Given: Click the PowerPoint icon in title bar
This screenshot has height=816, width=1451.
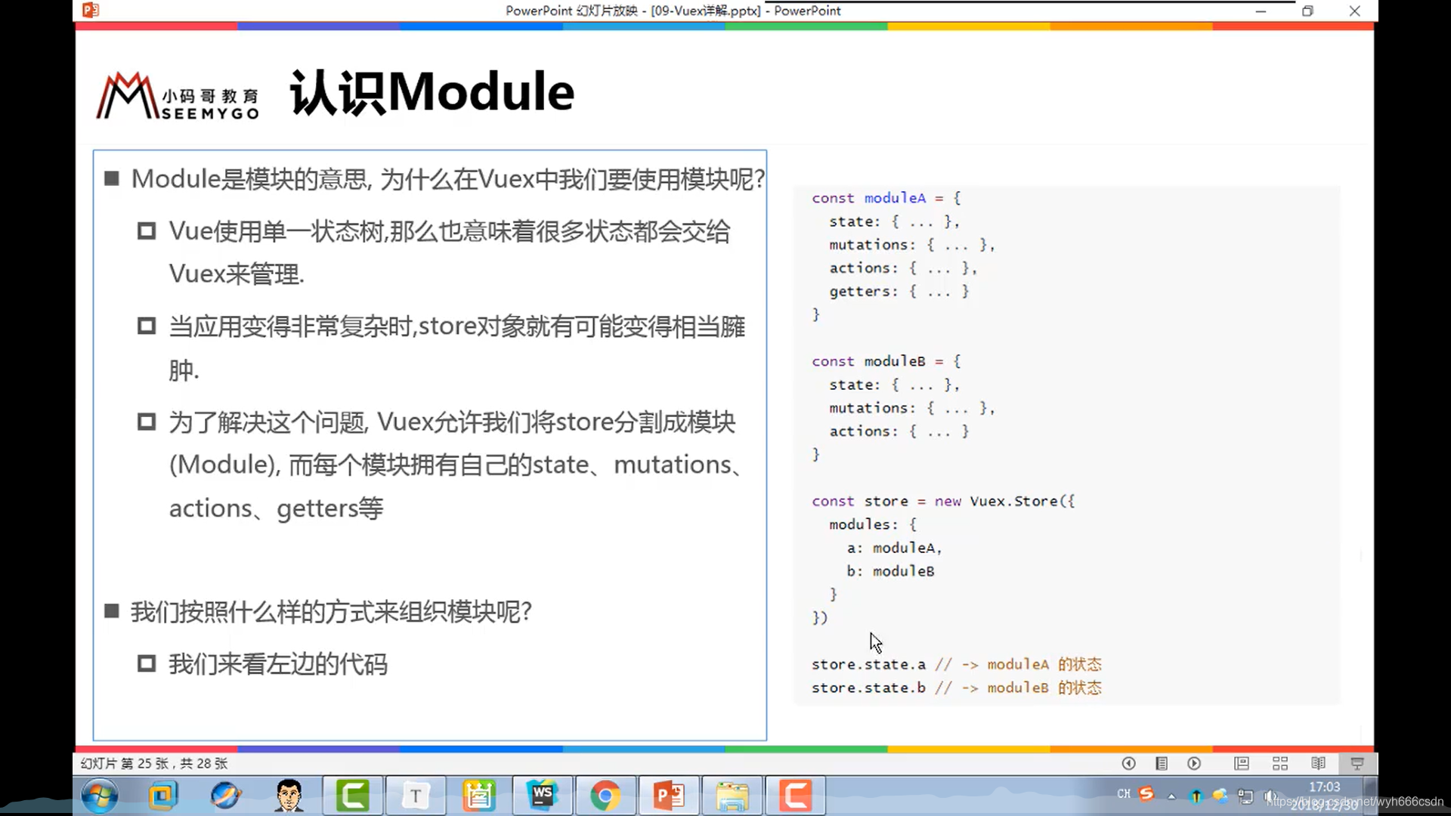Looking at the screenshot, I should point(91,11).
